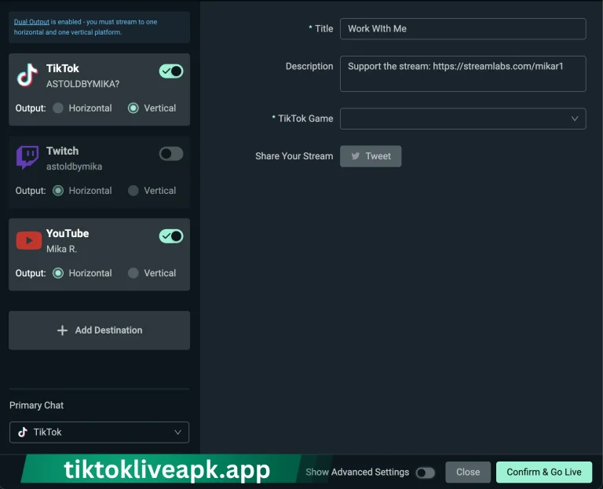Click the Description text area
Image resolution: width=603 pixels, height=489 pixels.
coord(463,74)
